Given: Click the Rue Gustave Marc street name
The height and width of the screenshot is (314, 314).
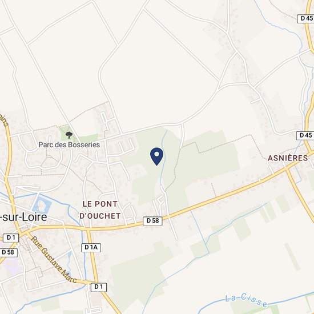Looking at the screenshot, I should point(54,259).
